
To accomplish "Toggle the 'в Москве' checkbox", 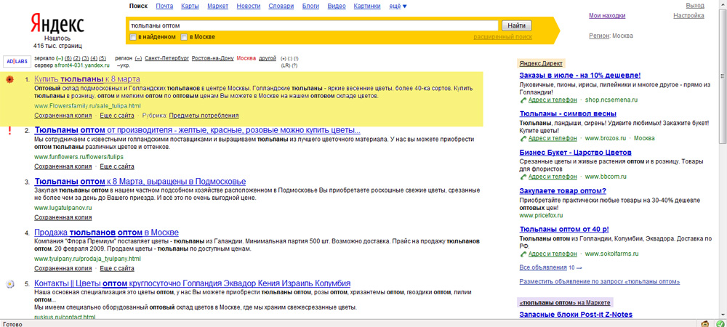I will pos(184,37).
